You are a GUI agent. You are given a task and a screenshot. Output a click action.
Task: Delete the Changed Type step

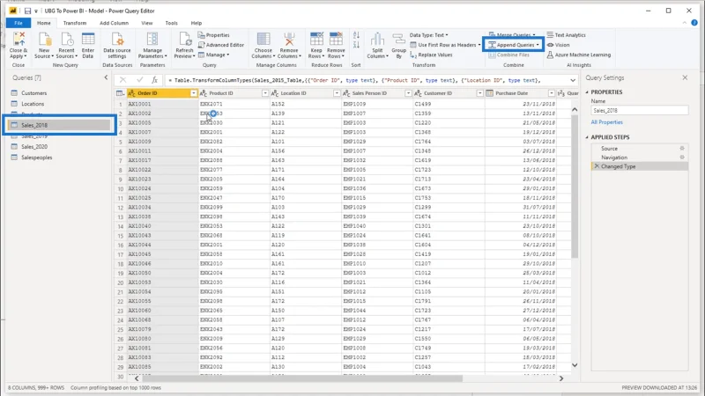[x=597, y=166]
